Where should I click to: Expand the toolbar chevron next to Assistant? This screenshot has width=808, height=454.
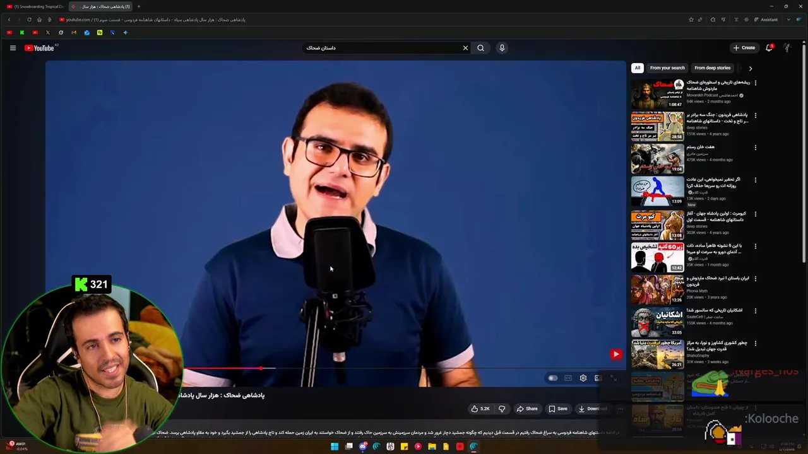click(788, 20)
